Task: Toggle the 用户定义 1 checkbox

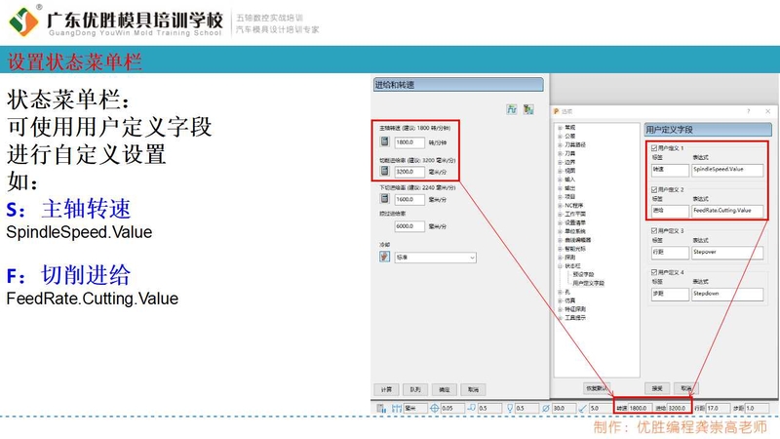Action: (654, 148)
